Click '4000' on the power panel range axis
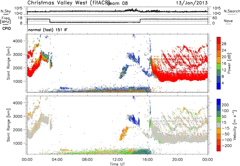The height and width of the screenshot is (166, 240). [x=18, y=41]
